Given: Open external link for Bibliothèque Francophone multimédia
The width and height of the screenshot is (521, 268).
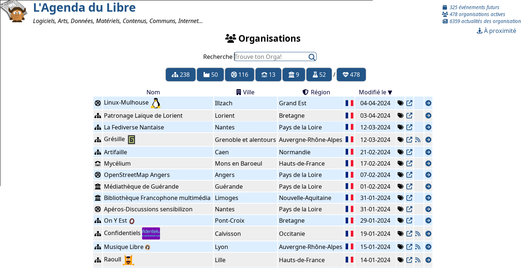Looking at the screenshot, I should click(x=409, y=198).
